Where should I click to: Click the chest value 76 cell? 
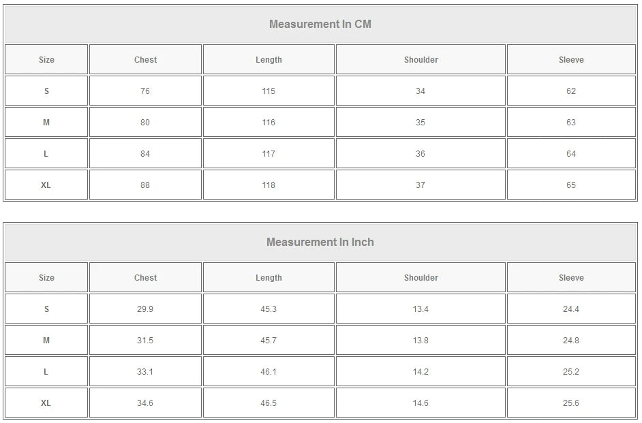pos(145,91)
